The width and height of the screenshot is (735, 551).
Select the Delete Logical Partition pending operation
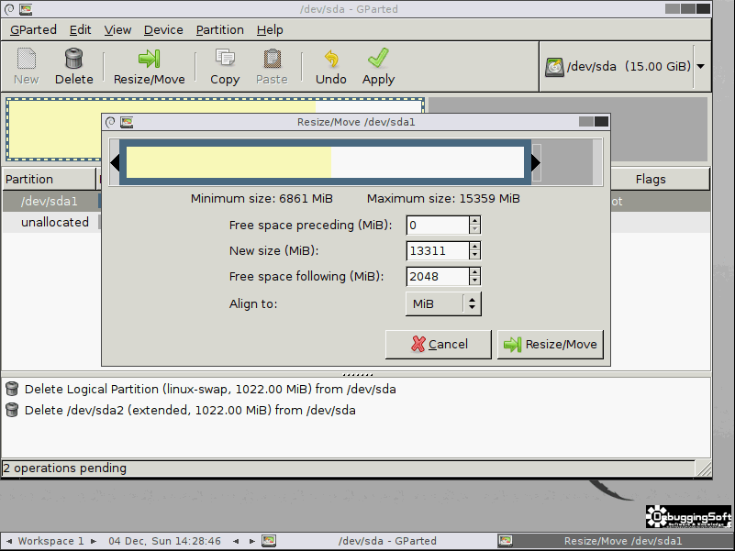[210, 390]
